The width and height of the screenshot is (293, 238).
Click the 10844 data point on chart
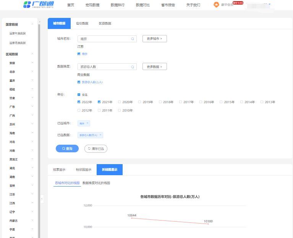(x=132, y=218)
